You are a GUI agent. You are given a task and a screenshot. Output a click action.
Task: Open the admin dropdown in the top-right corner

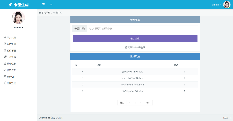coord(216,5)
